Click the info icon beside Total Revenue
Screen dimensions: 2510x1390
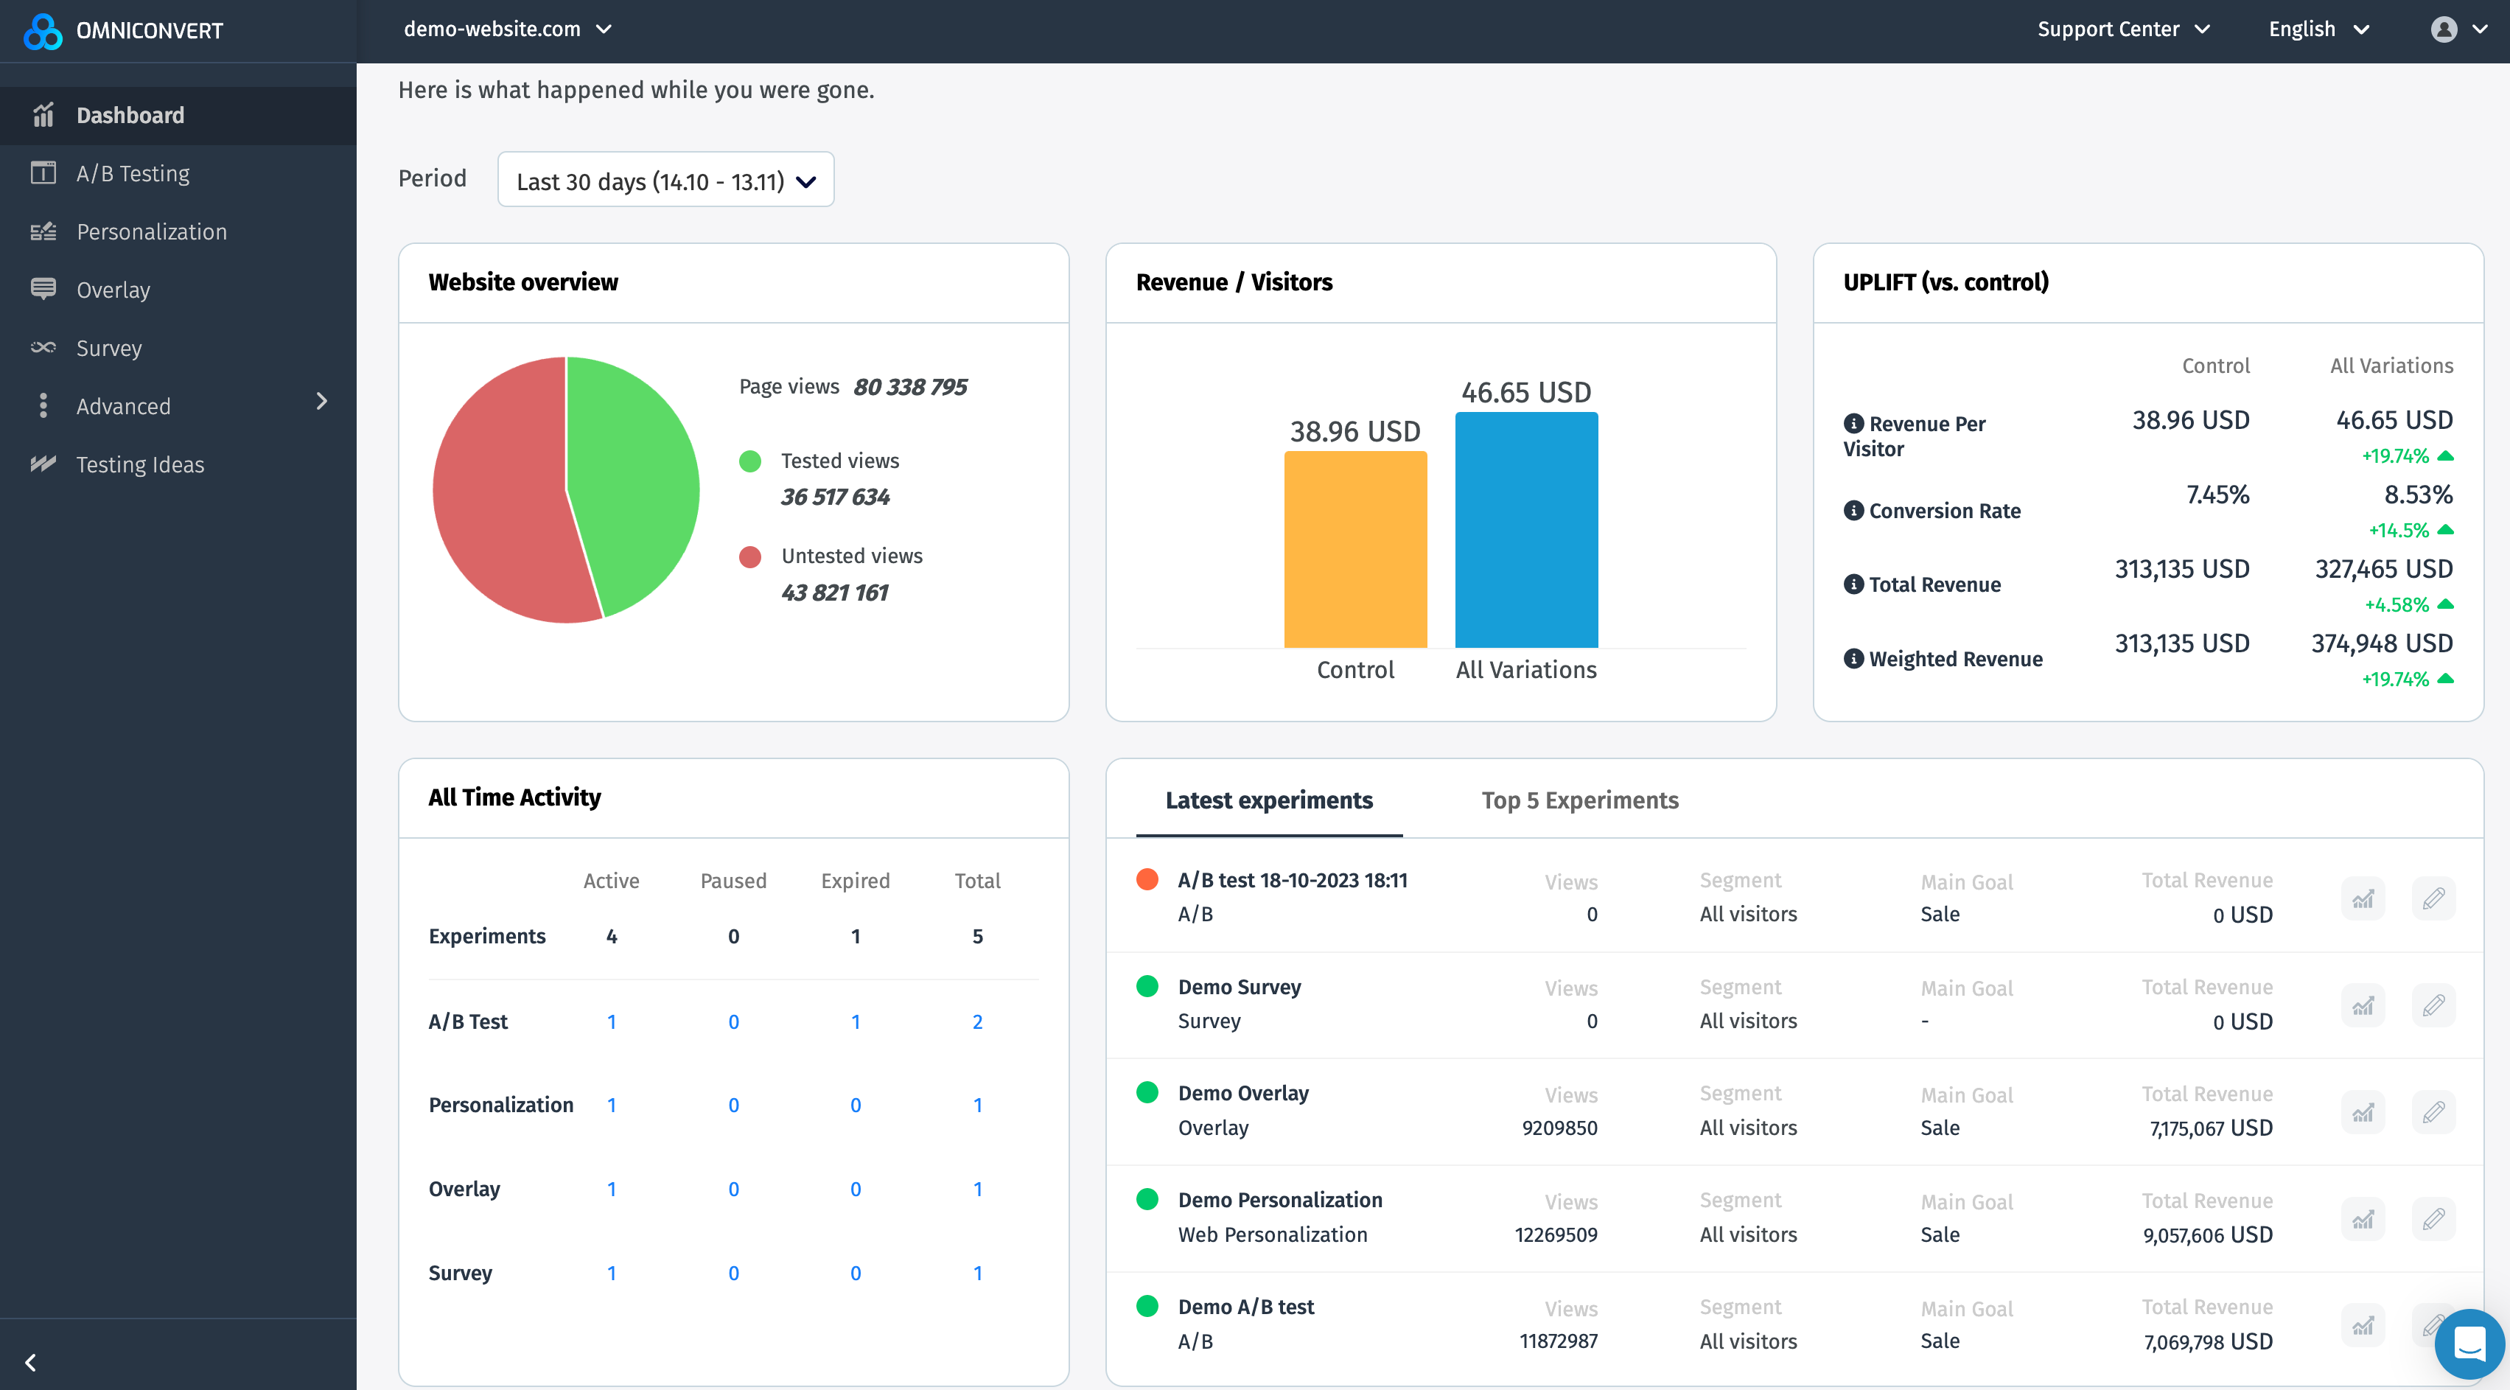coord(1853,585)
